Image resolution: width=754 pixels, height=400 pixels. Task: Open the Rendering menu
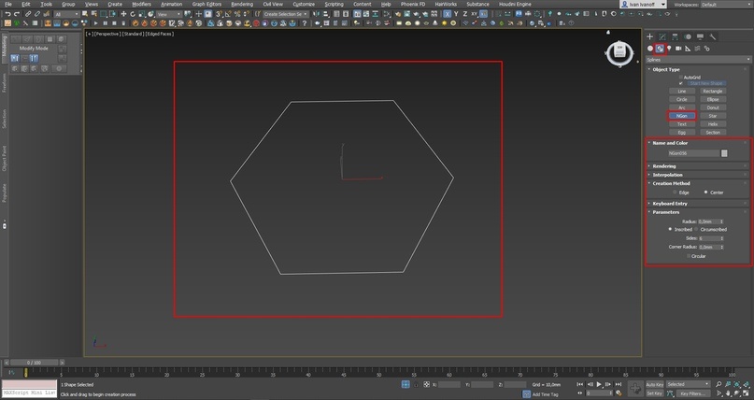[242, 4]
